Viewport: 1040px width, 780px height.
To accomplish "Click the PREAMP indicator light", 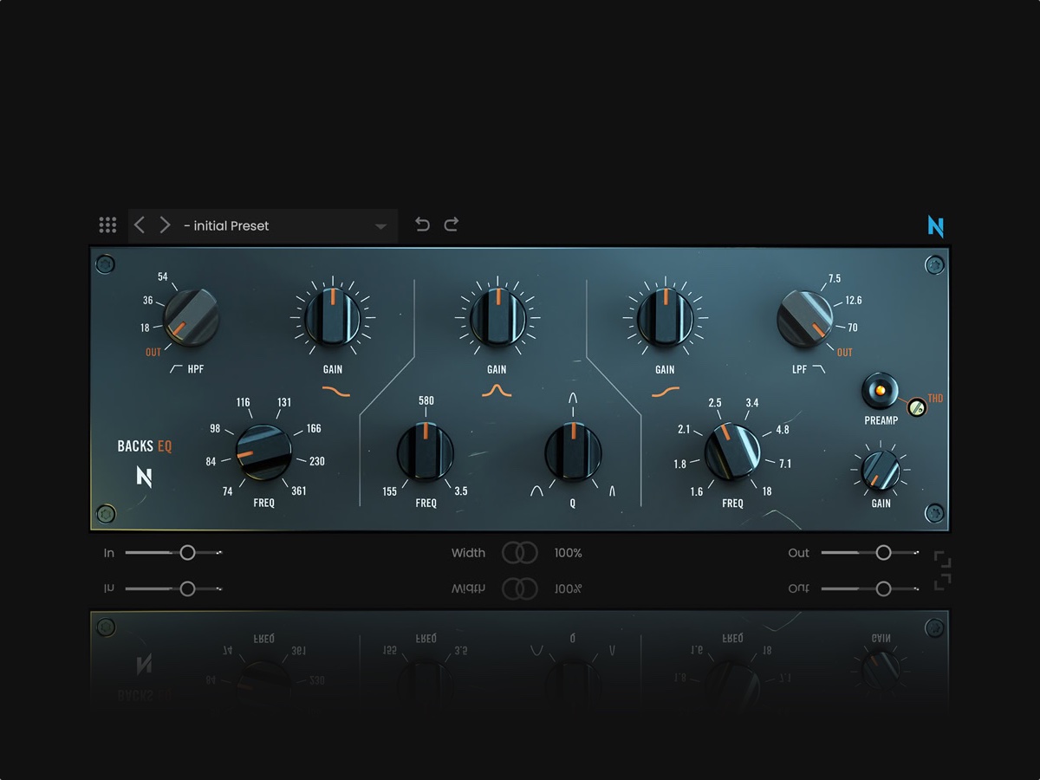I will [881, 392].
